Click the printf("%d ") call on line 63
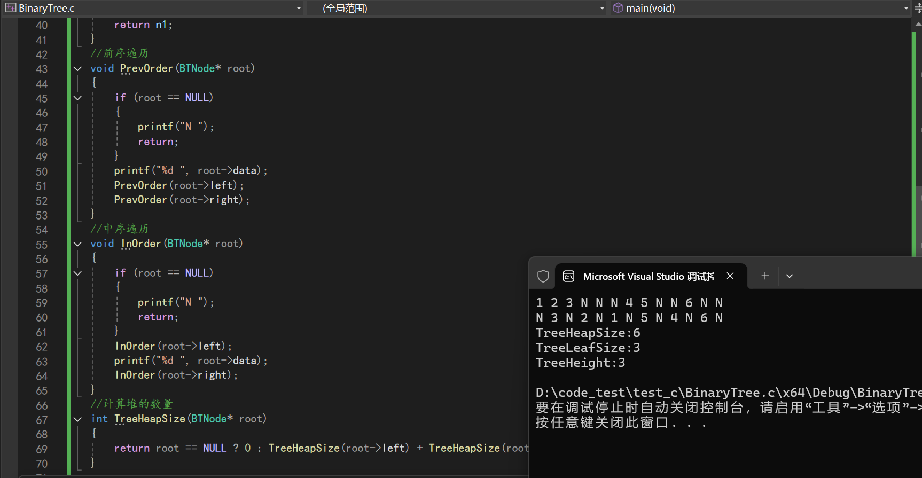922x478 pixels. [x=191, y=361]
